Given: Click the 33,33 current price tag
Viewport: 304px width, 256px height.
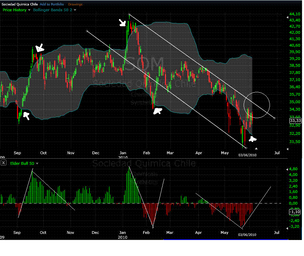Looking at the screenshot, I should pyautogui.click(x=295, y=121).
